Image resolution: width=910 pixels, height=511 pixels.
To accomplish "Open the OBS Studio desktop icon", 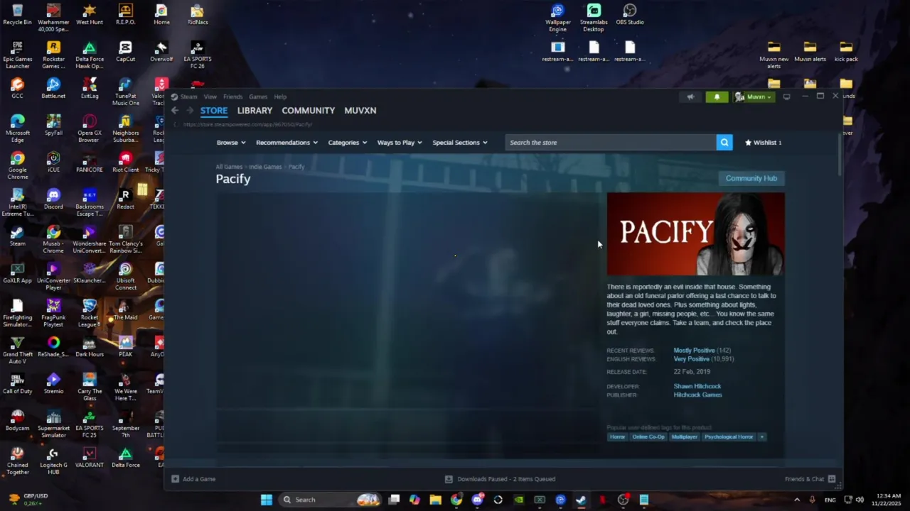I will [x=630, y=14].
